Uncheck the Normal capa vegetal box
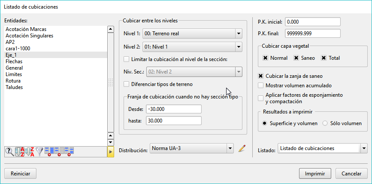The height and width of the screenshot is (184, 372). coord(266,58)
